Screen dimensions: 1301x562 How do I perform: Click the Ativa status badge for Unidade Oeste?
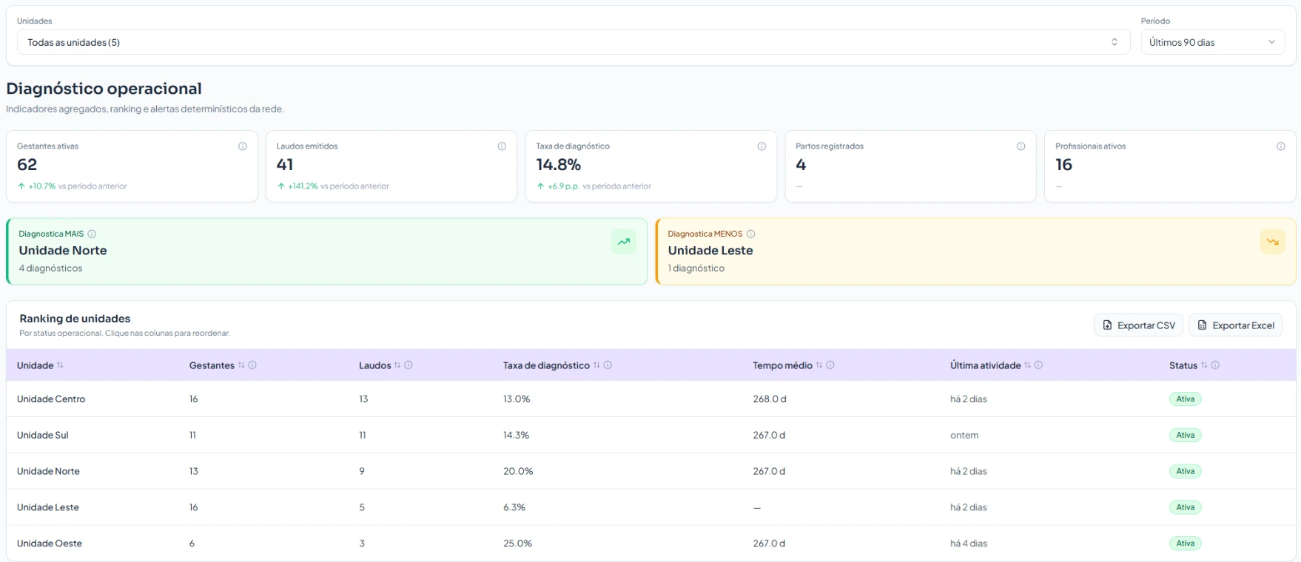1186,544
